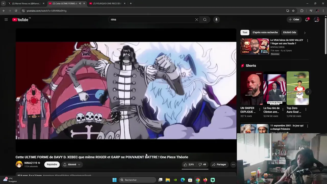Open options for Le fou rire de Clinton short
This screenshot has width=327, height=184.
(x=283, y=109)
